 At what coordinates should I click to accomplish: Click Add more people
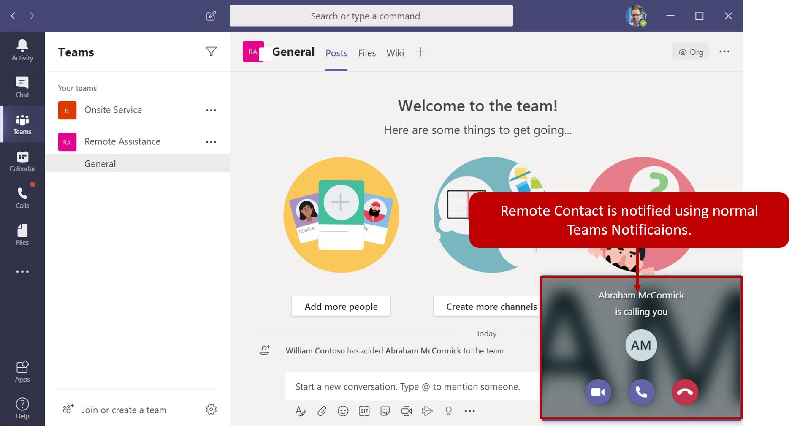341,307
